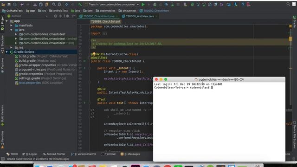Click the Back navigation arrow icon
This screenshot has width=297, height=167.
click(67, 4)
